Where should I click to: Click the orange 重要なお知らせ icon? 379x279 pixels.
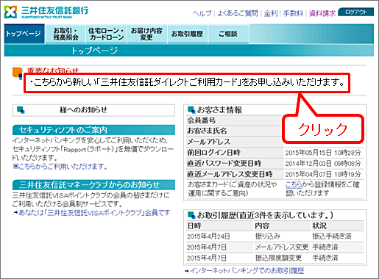pyautogui.click(x=18, y=73)
